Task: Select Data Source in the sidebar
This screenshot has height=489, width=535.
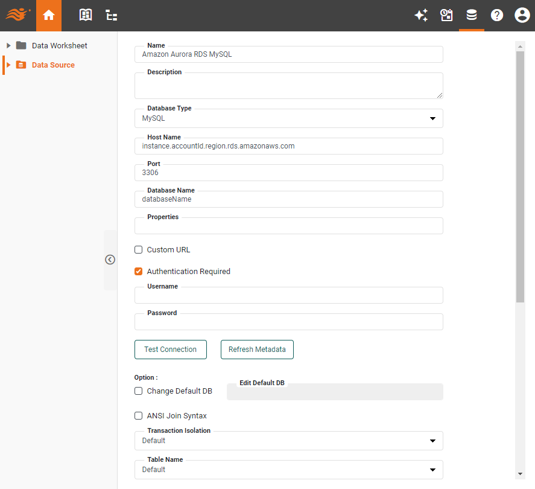Action: tap(52, 65)
